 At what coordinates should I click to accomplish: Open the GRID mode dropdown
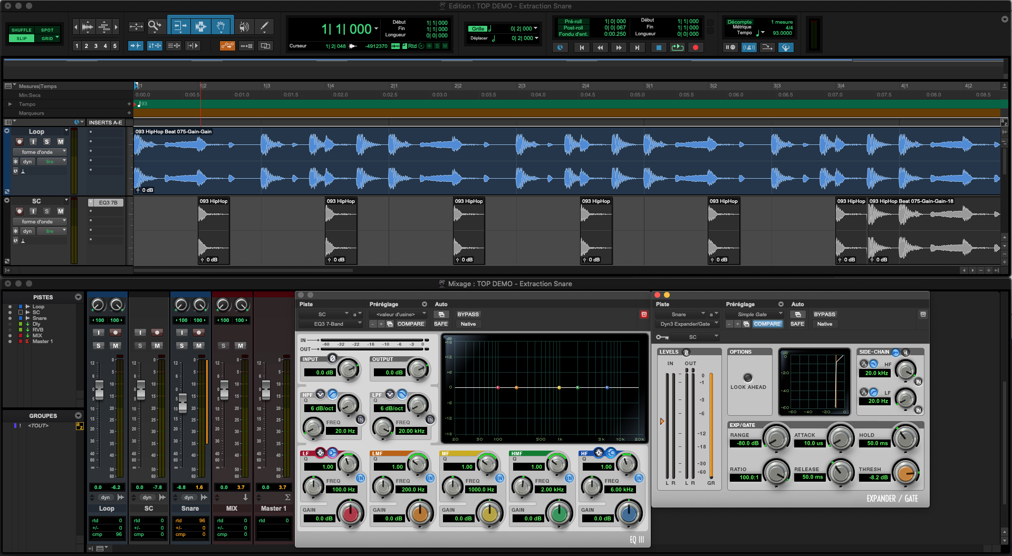[x=57, y=38]
